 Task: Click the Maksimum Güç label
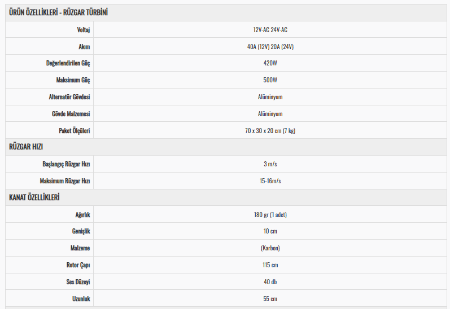click(73, 80)
